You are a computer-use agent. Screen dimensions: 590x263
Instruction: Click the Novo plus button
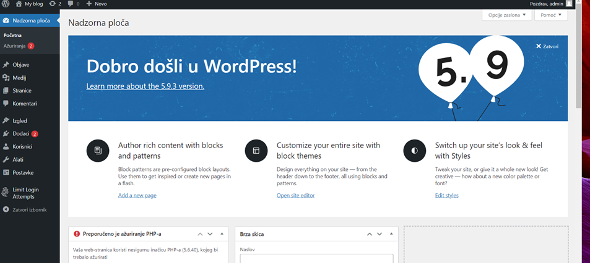(97, 4)
